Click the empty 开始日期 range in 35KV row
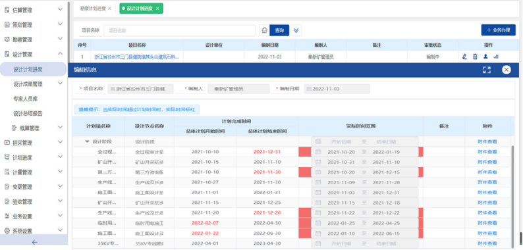523x250 pixels. click(364, 243)
